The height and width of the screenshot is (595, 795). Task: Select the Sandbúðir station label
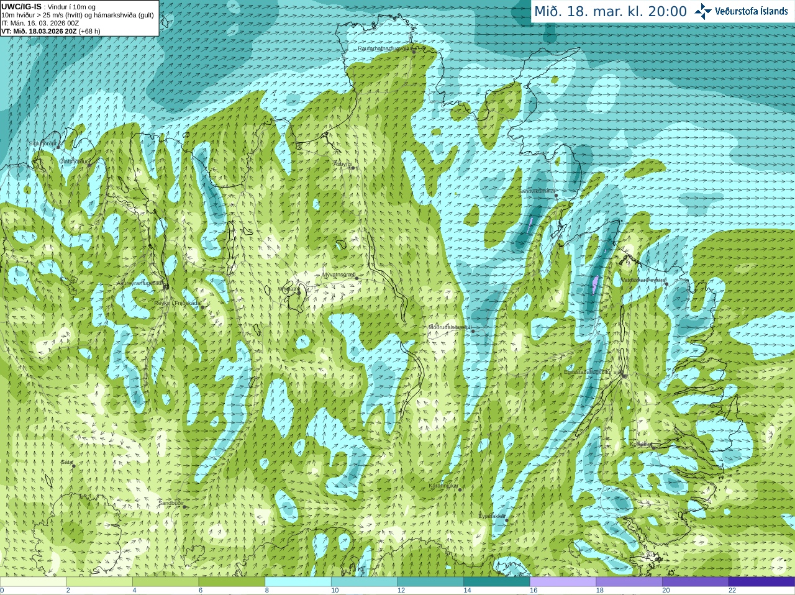(x=170, y=502)
